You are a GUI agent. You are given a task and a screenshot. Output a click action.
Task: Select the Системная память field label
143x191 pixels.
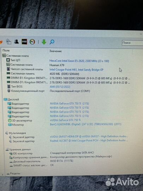point(23,74)
